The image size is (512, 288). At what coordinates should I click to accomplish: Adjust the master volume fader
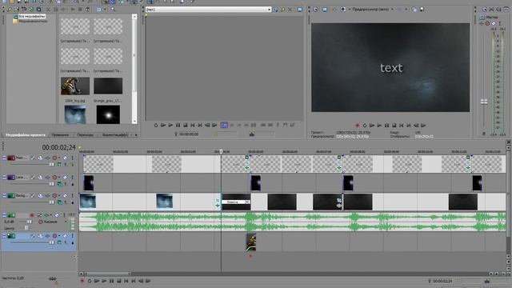[x=484, y=102]
